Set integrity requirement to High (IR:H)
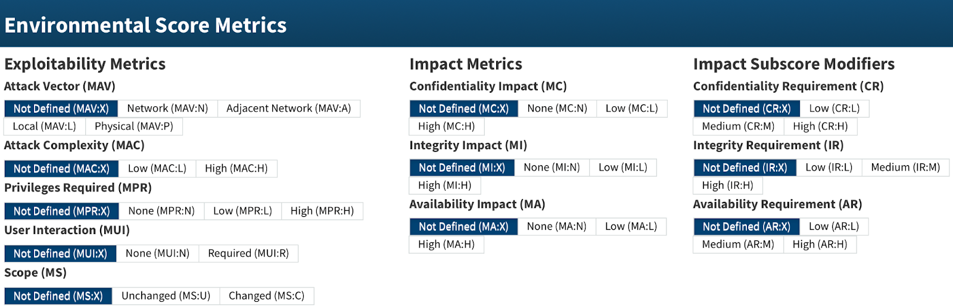Screen dimensions: 953x307 [727, 185]
